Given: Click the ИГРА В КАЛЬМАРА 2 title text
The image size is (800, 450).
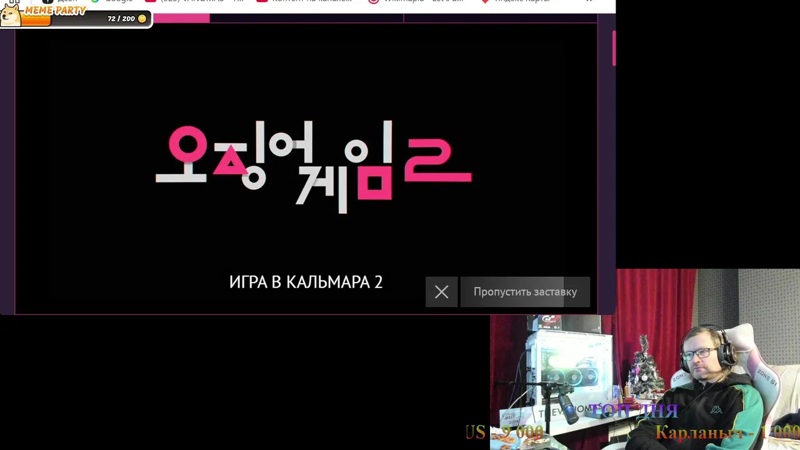Looking at the screenshot, I should click(x=306, y=282).
